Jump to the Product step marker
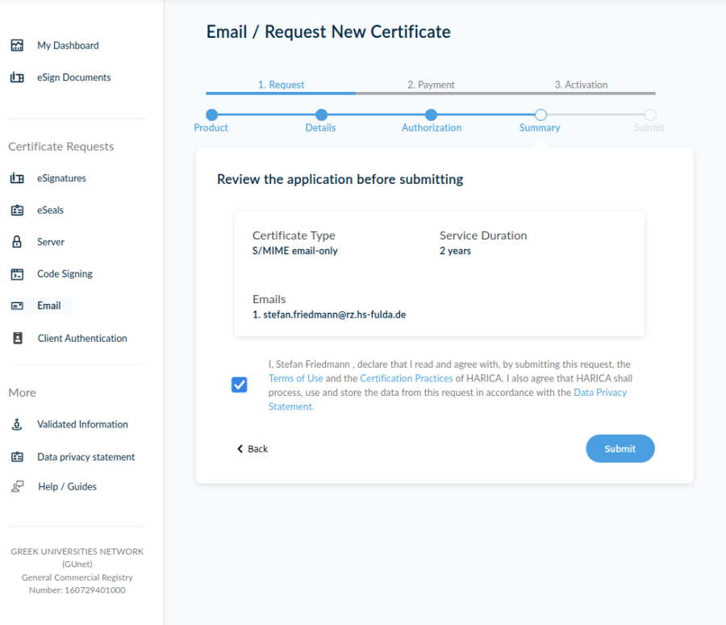 211,115
